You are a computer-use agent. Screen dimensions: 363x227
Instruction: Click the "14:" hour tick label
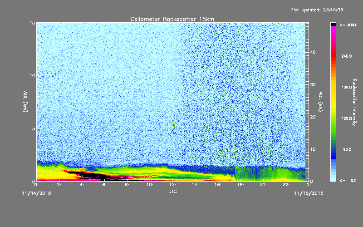pos(195,185)
